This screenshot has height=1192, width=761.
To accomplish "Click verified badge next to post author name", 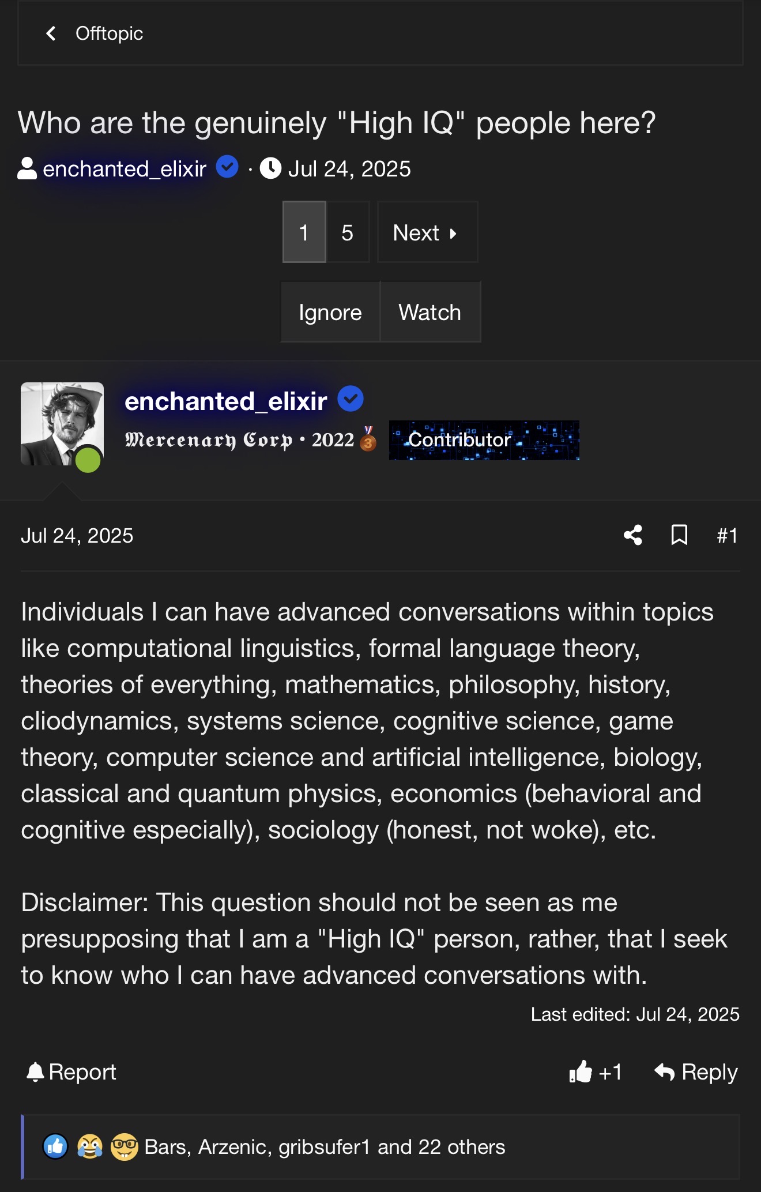I will point(350,399).
